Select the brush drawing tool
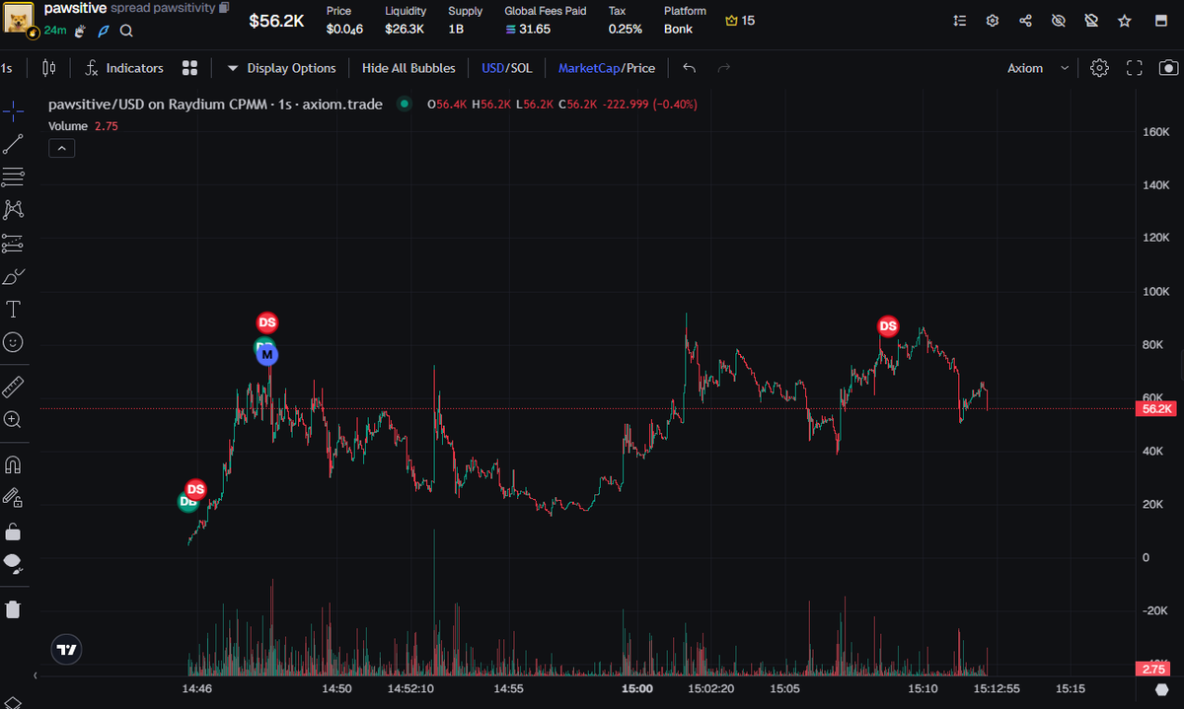Viewport: 1184px width, 709px height. 14,276
